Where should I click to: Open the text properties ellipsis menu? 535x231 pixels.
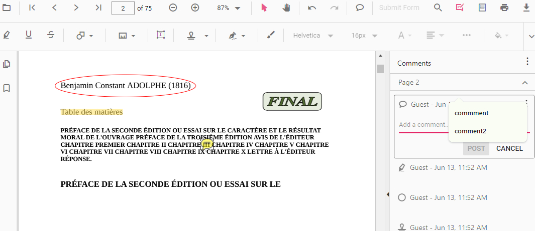coord(466,36)
